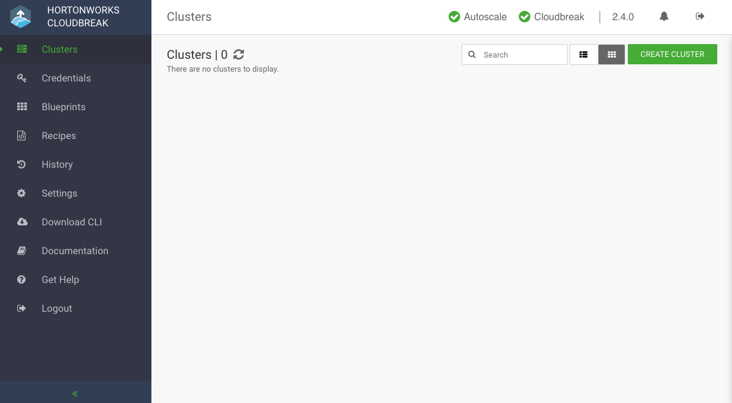Collapse the sidebar navigation
The image size is (732, 403).
click(x=75, y=394)
